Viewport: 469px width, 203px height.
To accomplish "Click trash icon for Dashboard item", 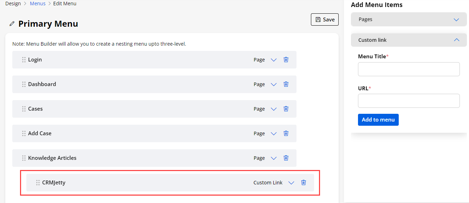I will (x=286, y=84).
